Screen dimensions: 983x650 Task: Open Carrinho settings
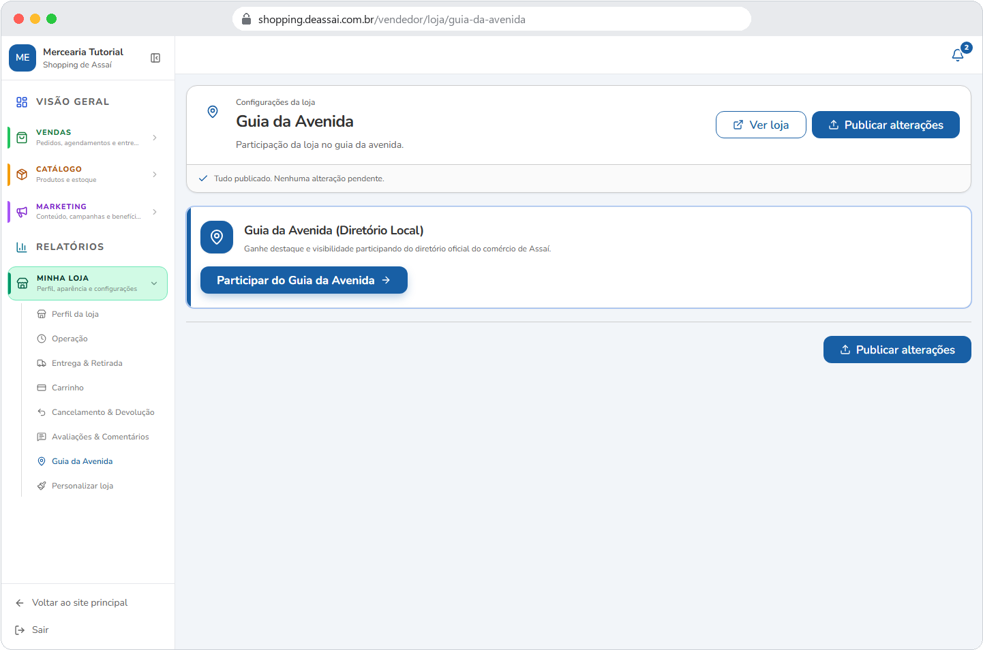click(x=68, y=388)
